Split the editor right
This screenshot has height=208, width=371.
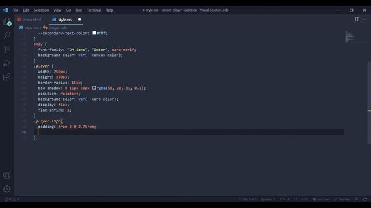pyautogui.click(x=357, y=19)
